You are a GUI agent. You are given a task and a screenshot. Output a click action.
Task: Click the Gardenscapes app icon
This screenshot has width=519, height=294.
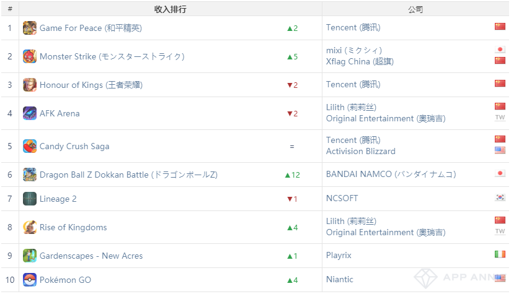tap(30, 256)
